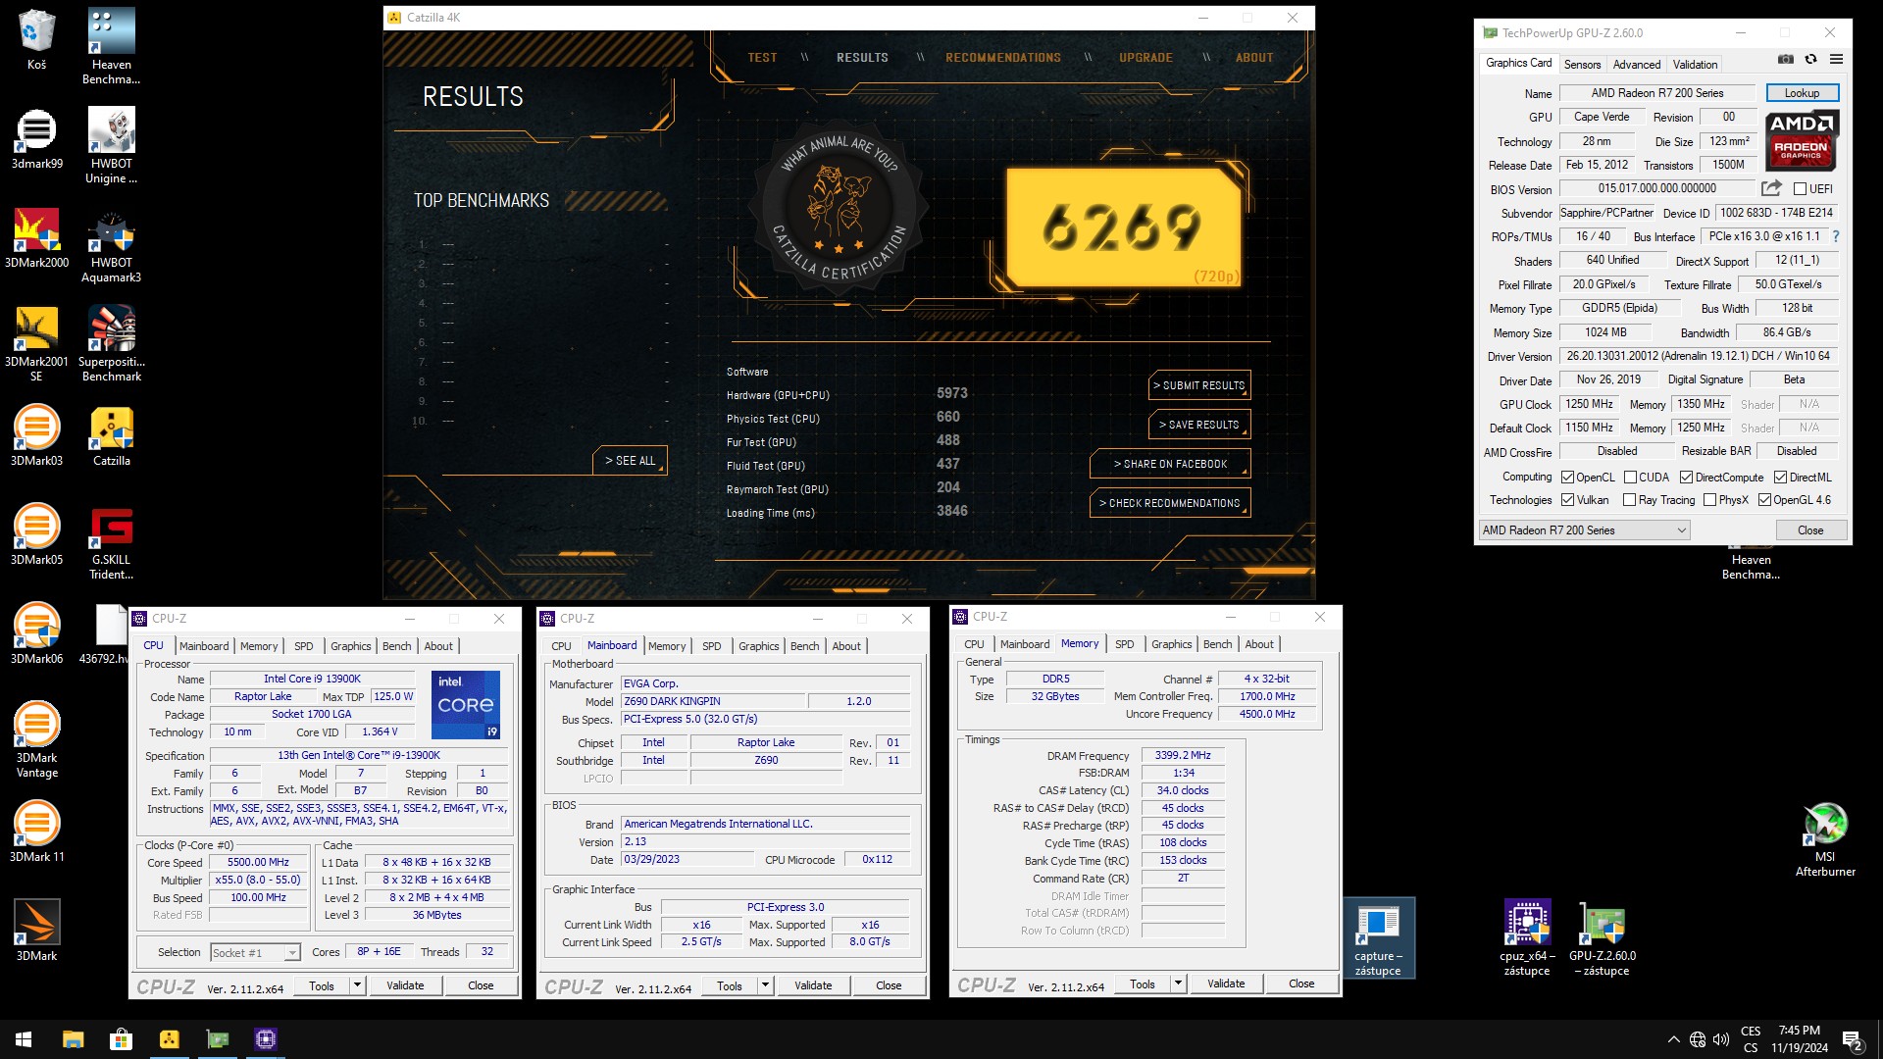The width and height of the screenshot is (1883, 1059).
Task: Open Socket #1 selection dropdown
Action: point(255,953)
